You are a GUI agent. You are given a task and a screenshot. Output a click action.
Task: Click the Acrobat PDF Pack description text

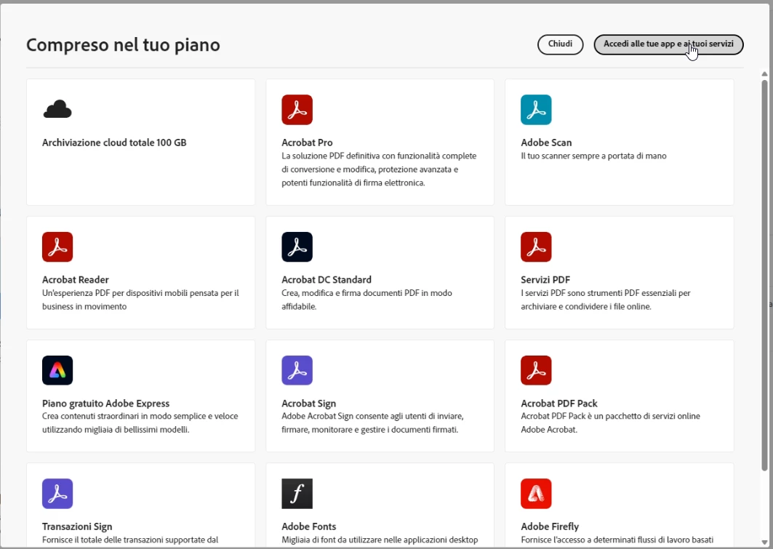[x=610, y=422]
